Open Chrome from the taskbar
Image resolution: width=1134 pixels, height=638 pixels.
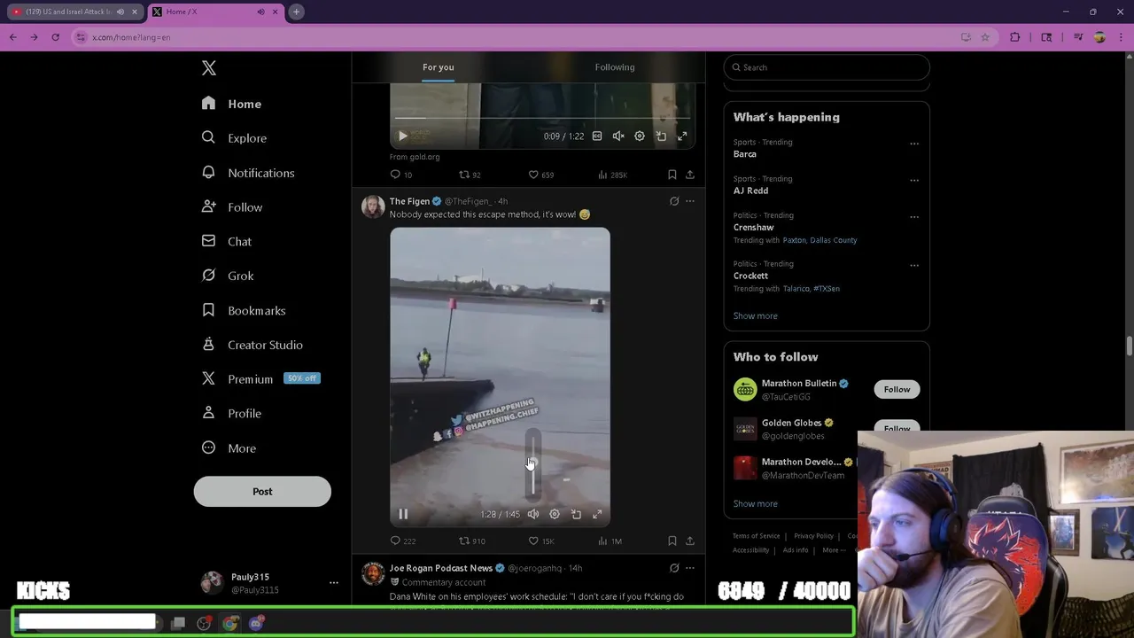point(230,623)
